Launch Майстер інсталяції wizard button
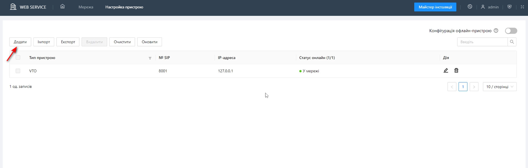Screen dimensions: 528x168 point(435,7)
